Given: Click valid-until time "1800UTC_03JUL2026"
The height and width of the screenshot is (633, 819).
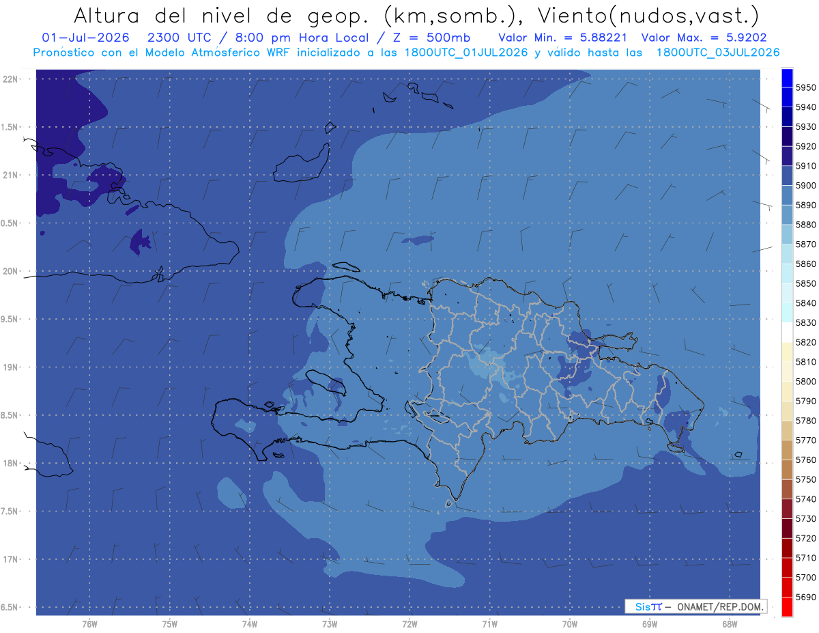Looking at the screenshot, I should 718,53.
